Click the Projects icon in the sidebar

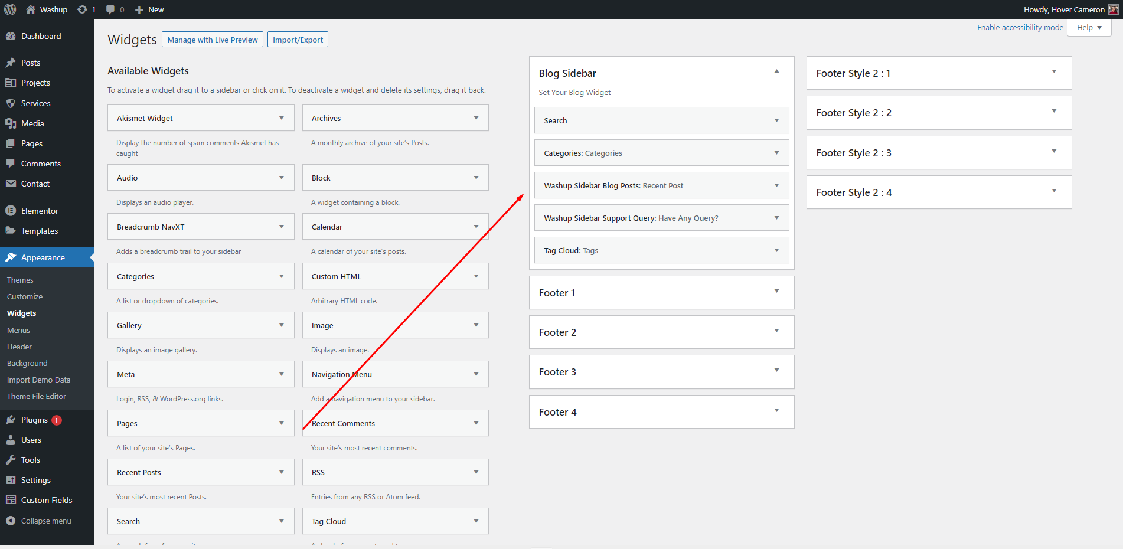pyautogui.click(x=11, y=83)
